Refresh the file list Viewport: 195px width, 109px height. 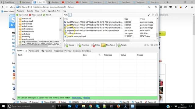pos(122,45)
